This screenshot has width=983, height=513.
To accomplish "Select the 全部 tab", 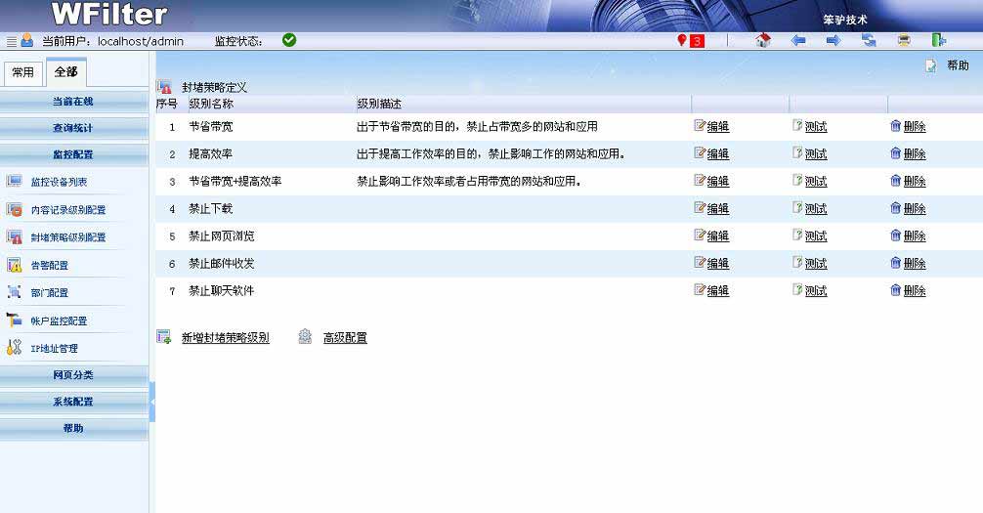I will [x=65, y=72].
